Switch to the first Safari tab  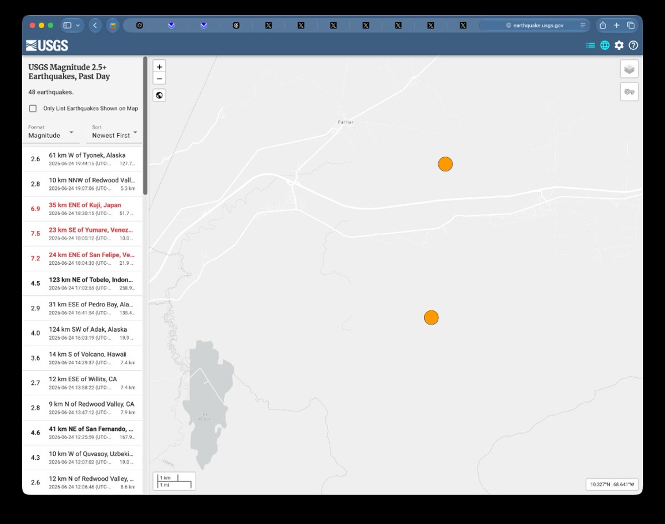(x=139, y=25)
